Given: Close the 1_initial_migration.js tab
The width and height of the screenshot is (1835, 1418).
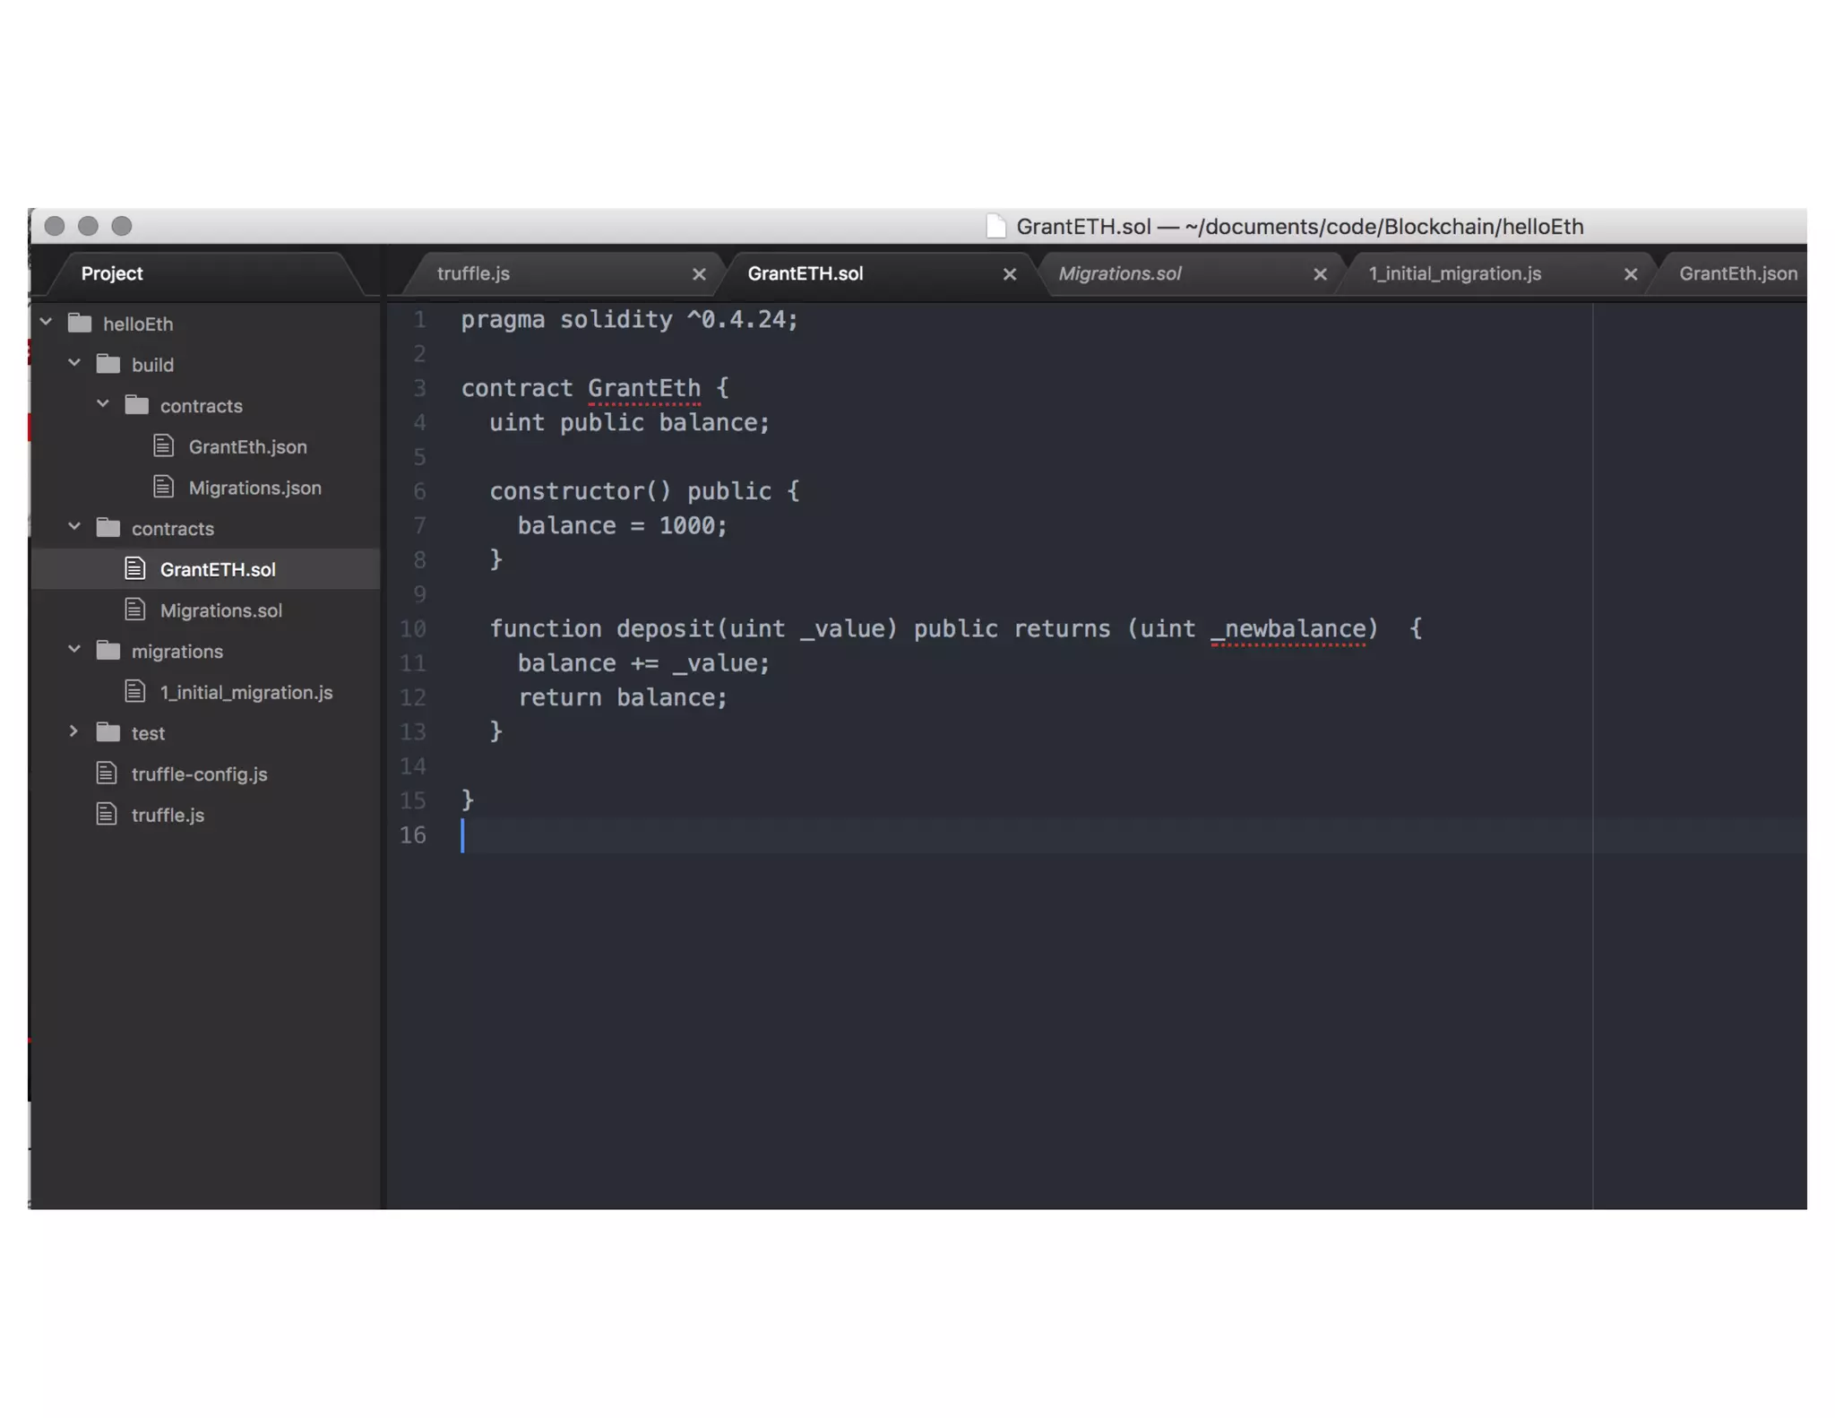Looking at the screenshot, I should (x=1630, y=274).
